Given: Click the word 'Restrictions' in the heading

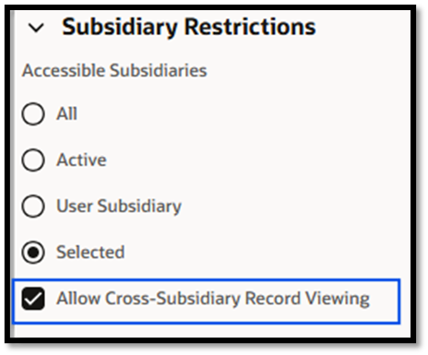Looking at the screenshot, I should tap(250, 27).
